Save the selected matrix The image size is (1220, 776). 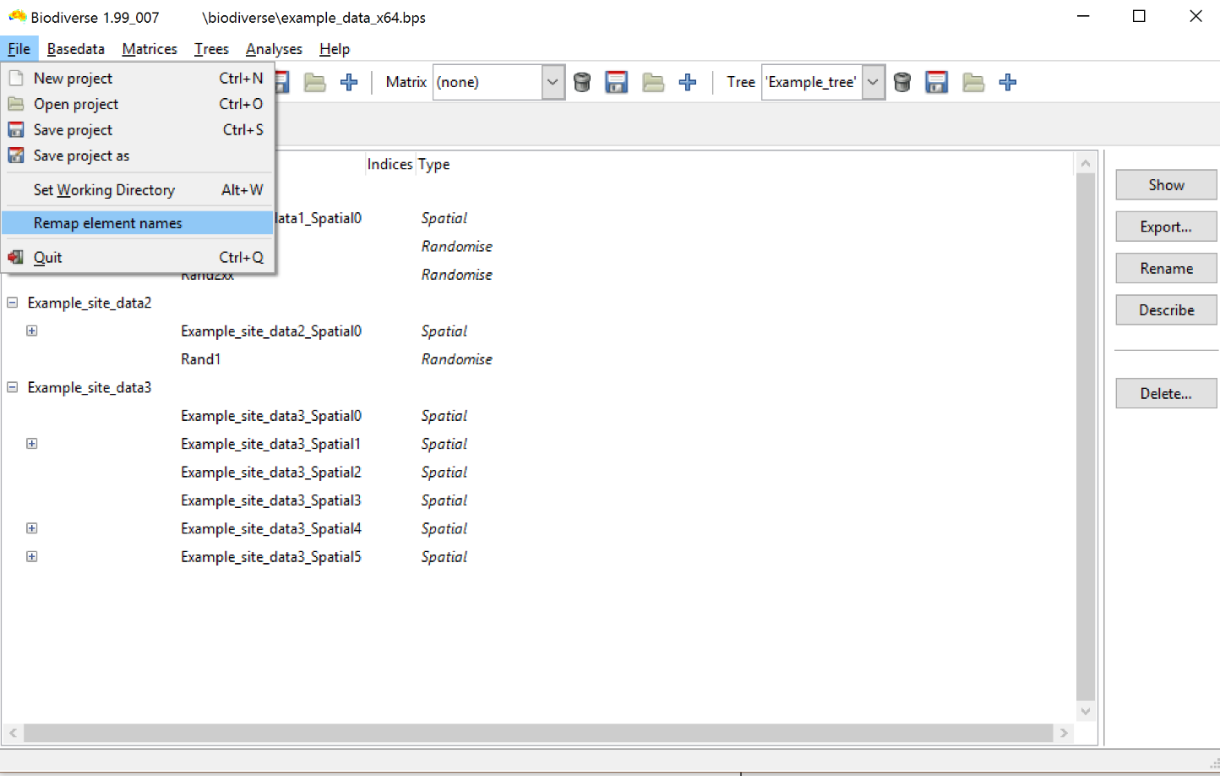click(616, 82)
